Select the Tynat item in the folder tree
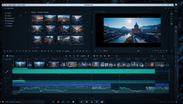The image size is (183, 104). 8,13
